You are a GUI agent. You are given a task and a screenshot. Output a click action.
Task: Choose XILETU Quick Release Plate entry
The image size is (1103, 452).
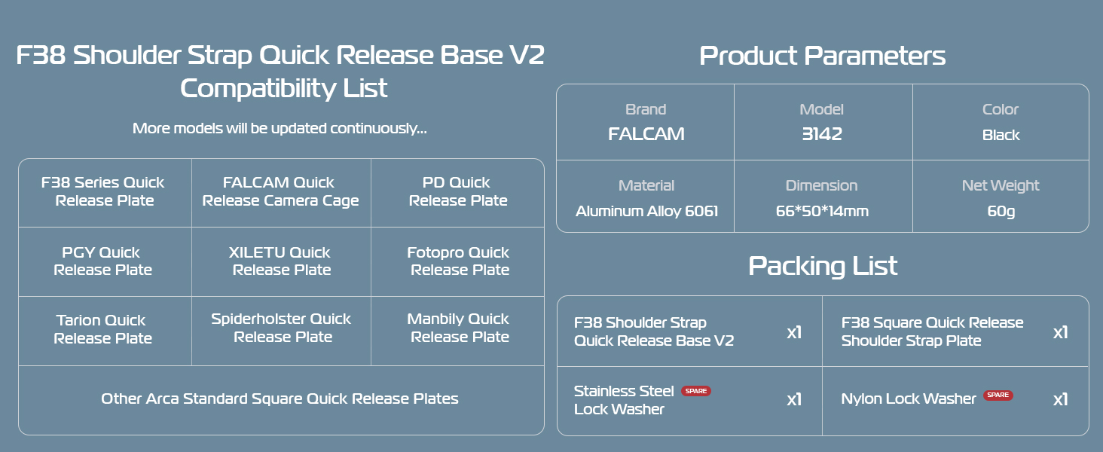coord(280,261)
